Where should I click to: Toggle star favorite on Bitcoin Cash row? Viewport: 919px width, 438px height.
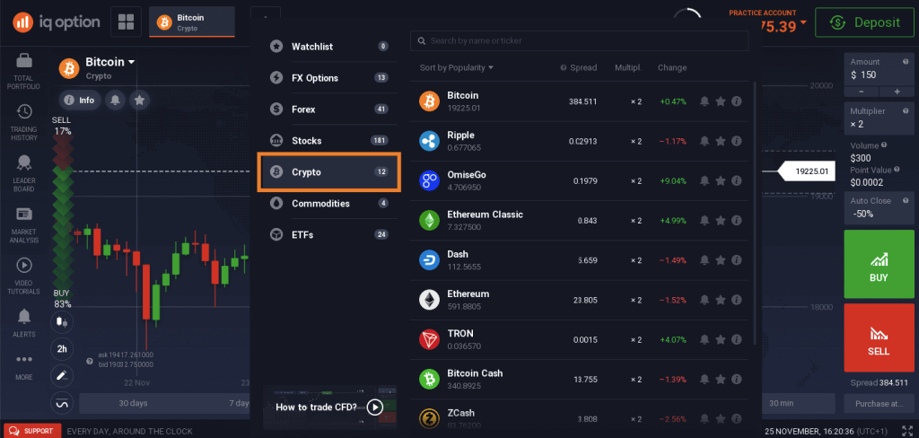coord(721,380)
